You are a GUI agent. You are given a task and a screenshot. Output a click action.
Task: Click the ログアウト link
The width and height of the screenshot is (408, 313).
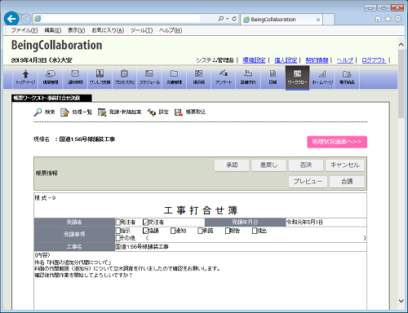(374, 60)
